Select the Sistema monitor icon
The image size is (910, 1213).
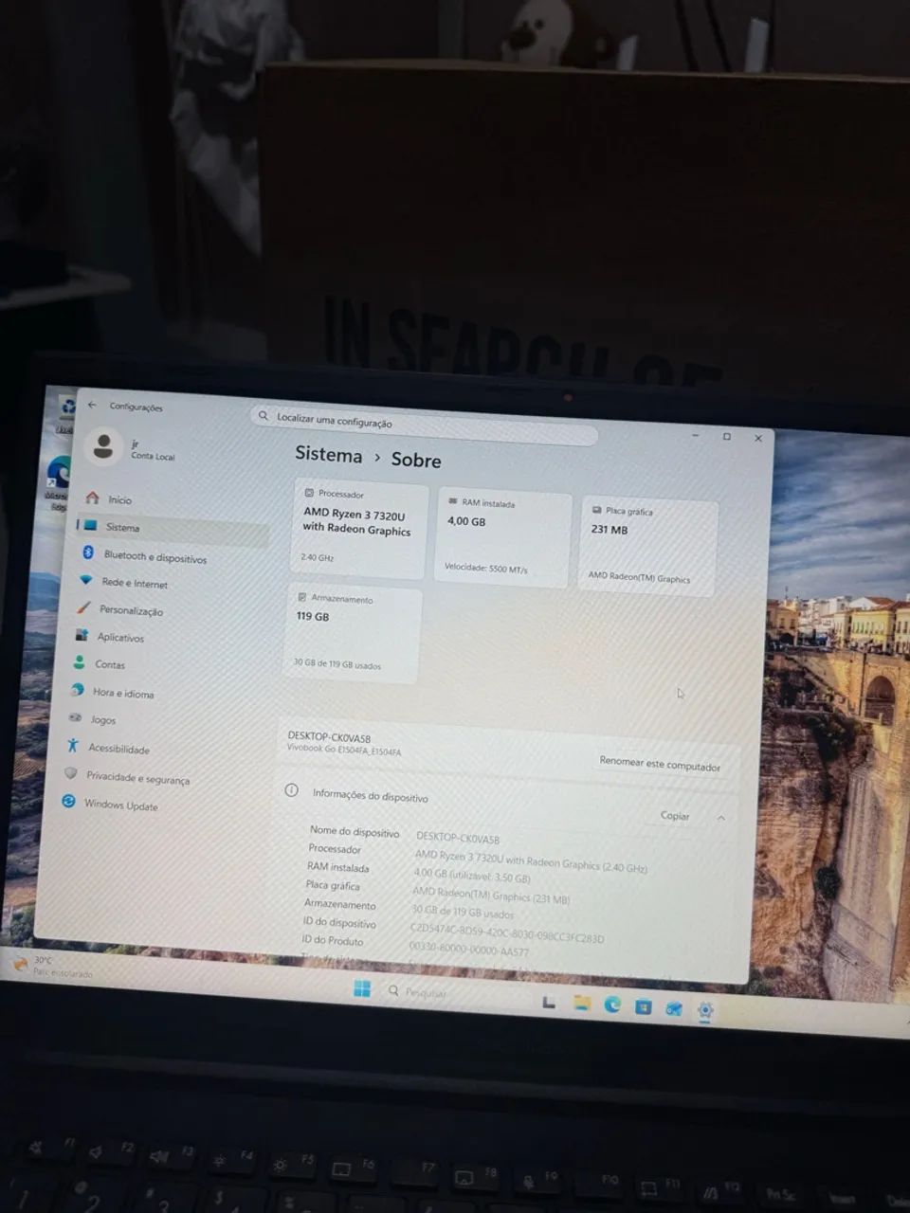pyautogui.click(x=89, y=525)
